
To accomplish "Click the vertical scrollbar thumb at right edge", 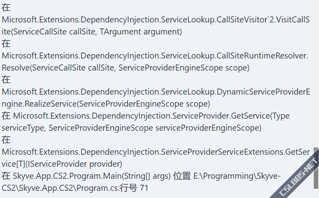I will tap(316, 168).
